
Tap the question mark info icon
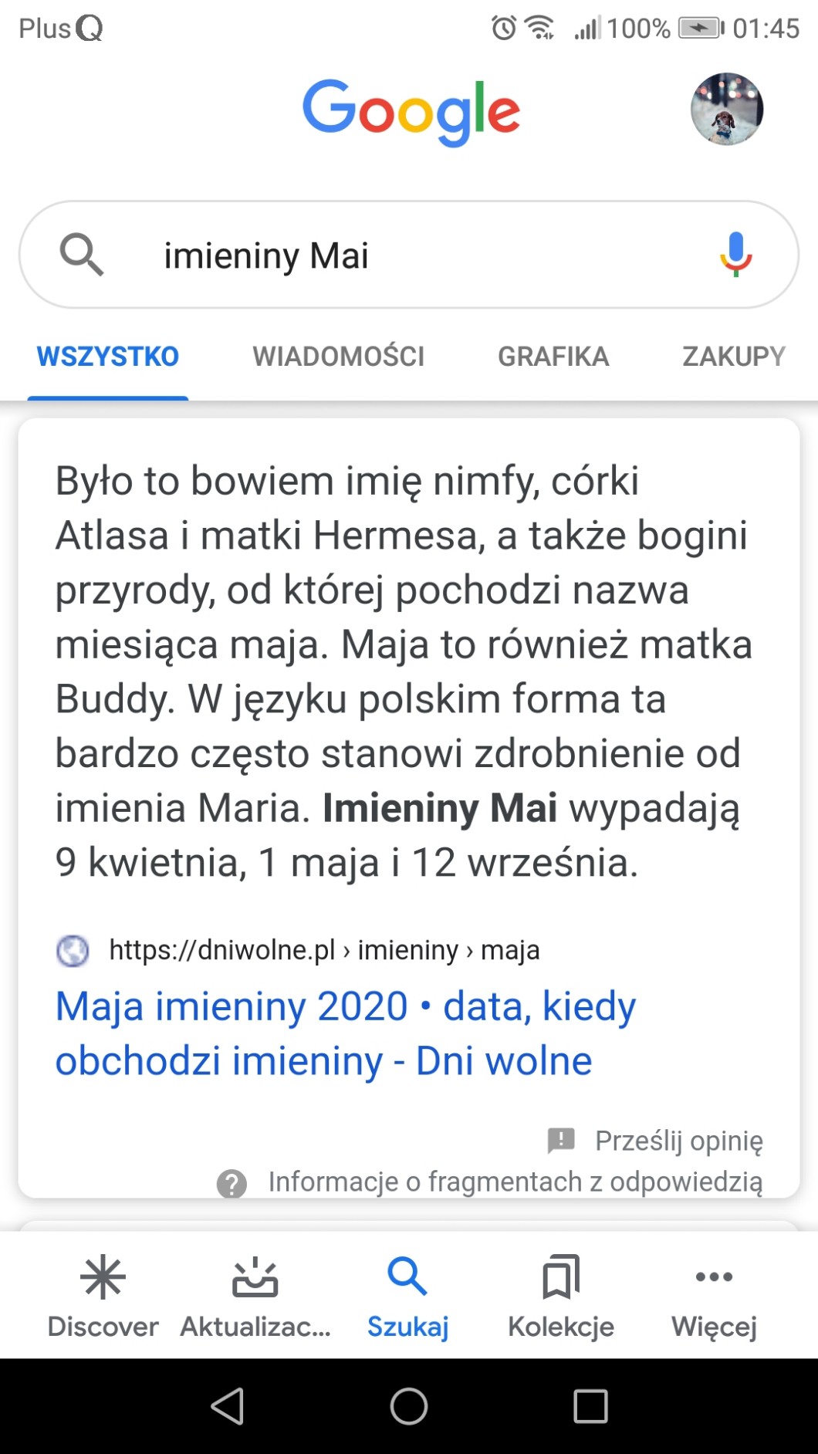click(232, 1183)
